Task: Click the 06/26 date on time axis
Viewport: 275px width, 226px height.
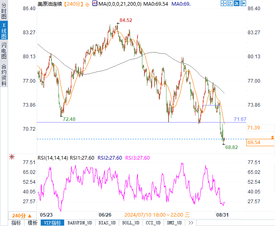Action: pos(105,215)
